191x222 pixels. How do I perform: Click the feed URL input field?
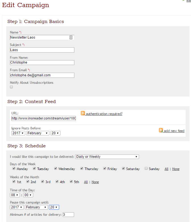pyautogui.click(x=44, y=118)
